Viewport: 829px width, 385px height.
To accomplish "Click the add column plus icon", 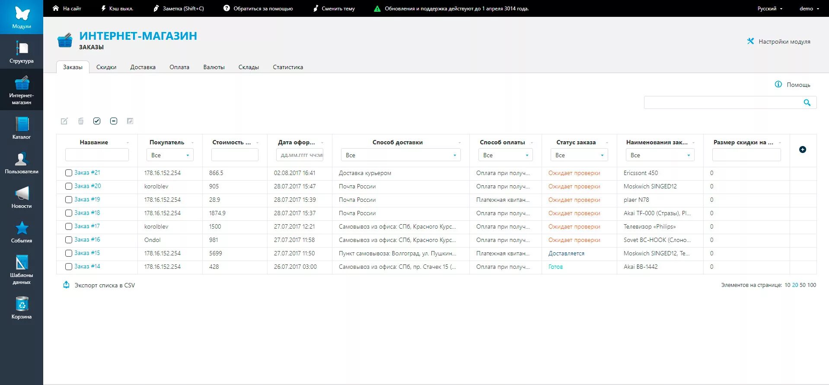I will (x=803, y=150).
